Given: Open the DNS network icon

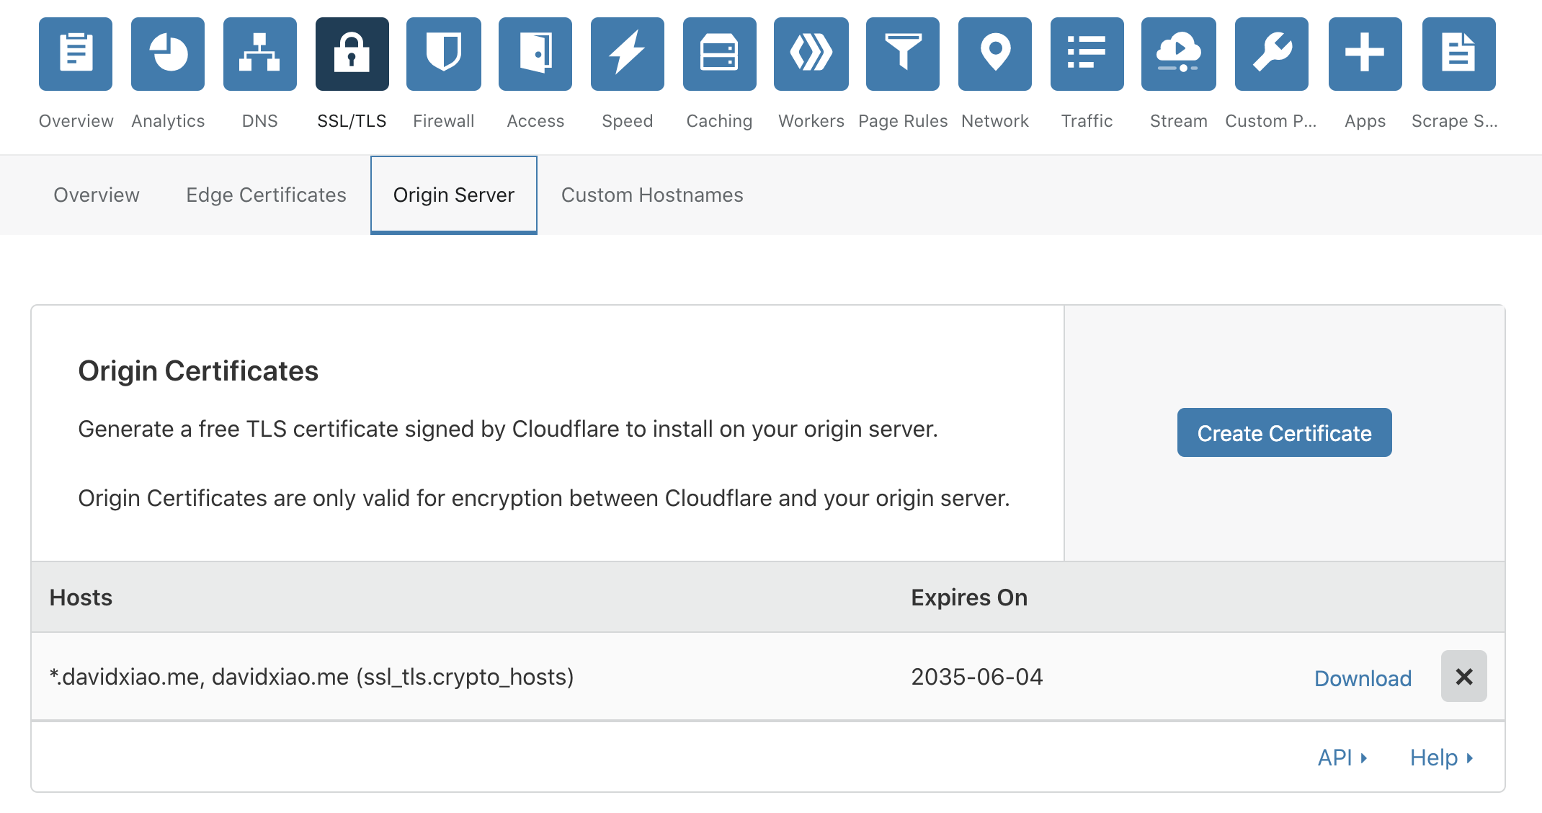Looking at the screenshot, I should [260, 54].
